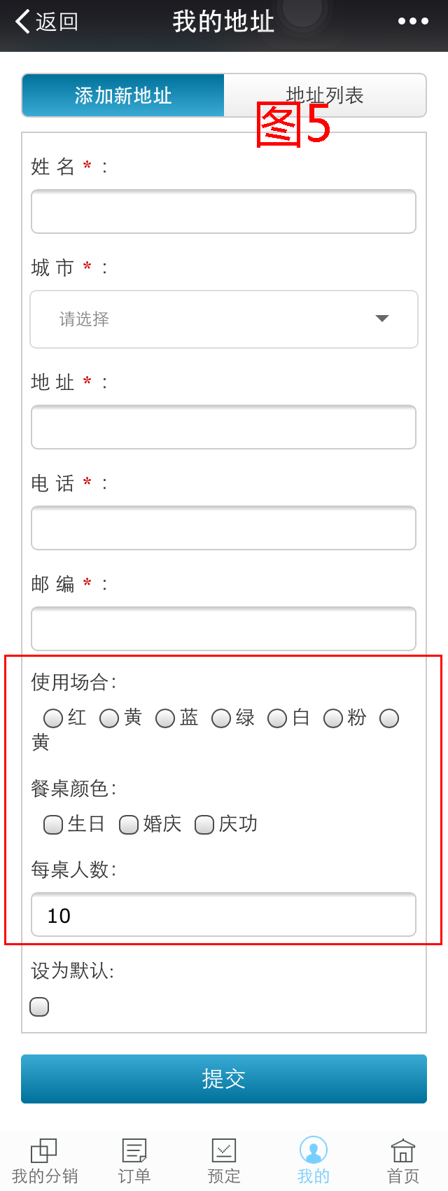This screenshot has height=1191, width=448.
Task: Select the 蓝 radio button
Action: click(165, 718)
